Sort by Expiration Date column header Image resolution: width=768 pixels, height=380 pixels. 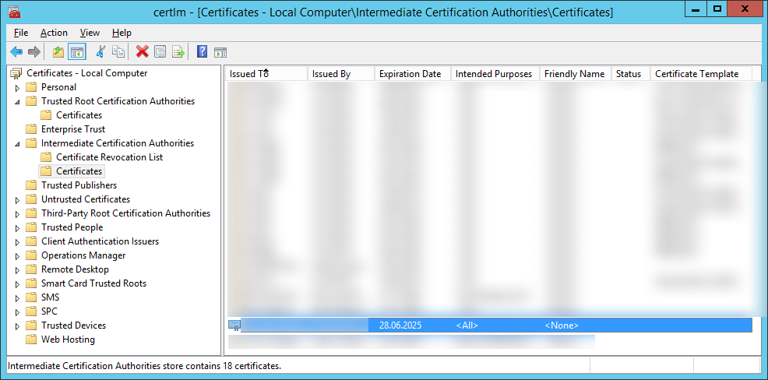pyautogui.click(x=410, y=74)
